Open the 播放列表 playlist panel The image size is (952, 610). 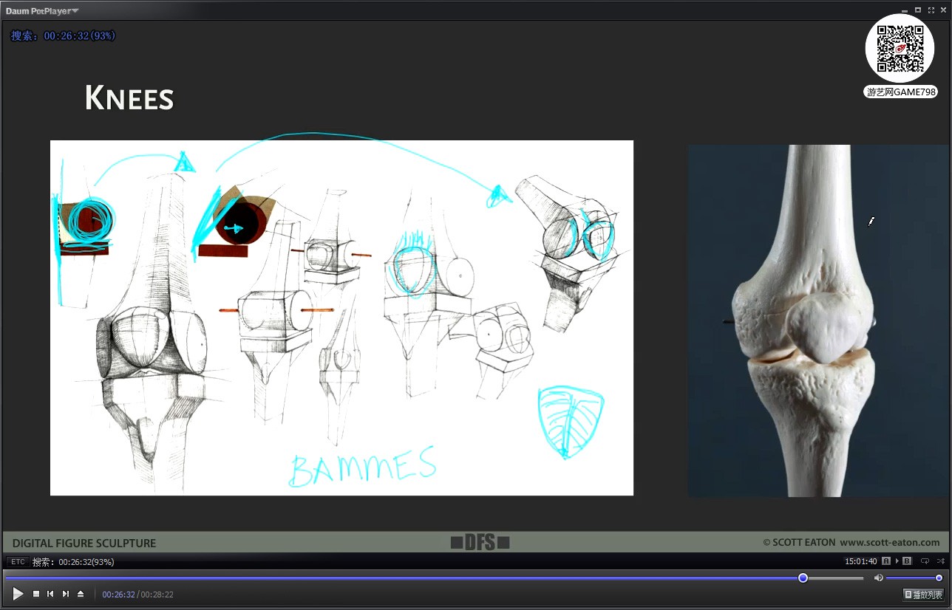pyautogui.click(x=923, y=594)
